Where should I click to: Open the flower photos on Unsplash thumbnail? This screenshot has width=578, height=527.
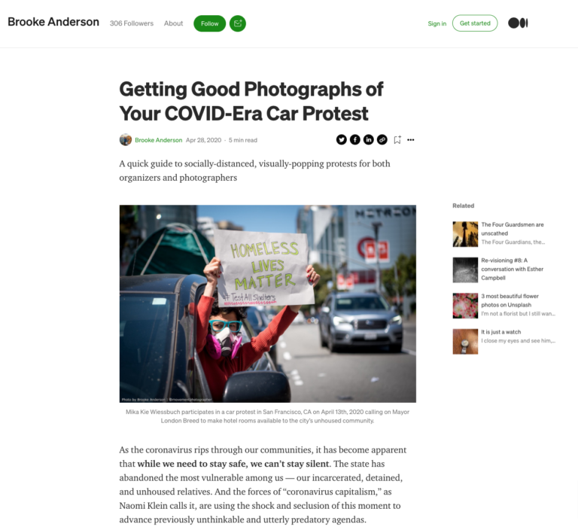point(465,306)
